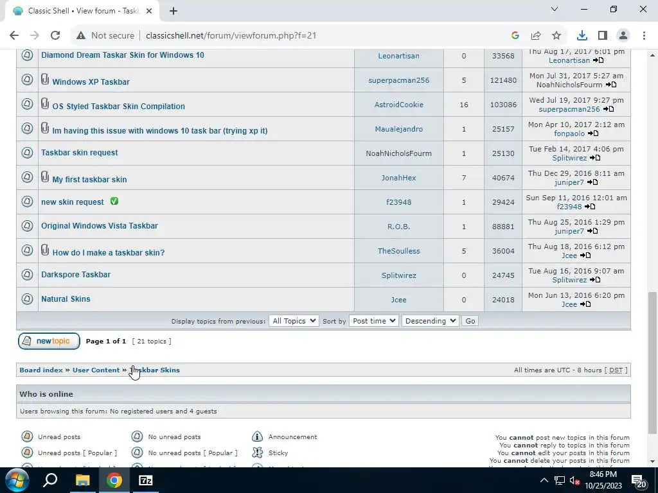Screen dimensions: 658x493
Task: Open the My first taskbar skin topic
Action: coord(90,180)
